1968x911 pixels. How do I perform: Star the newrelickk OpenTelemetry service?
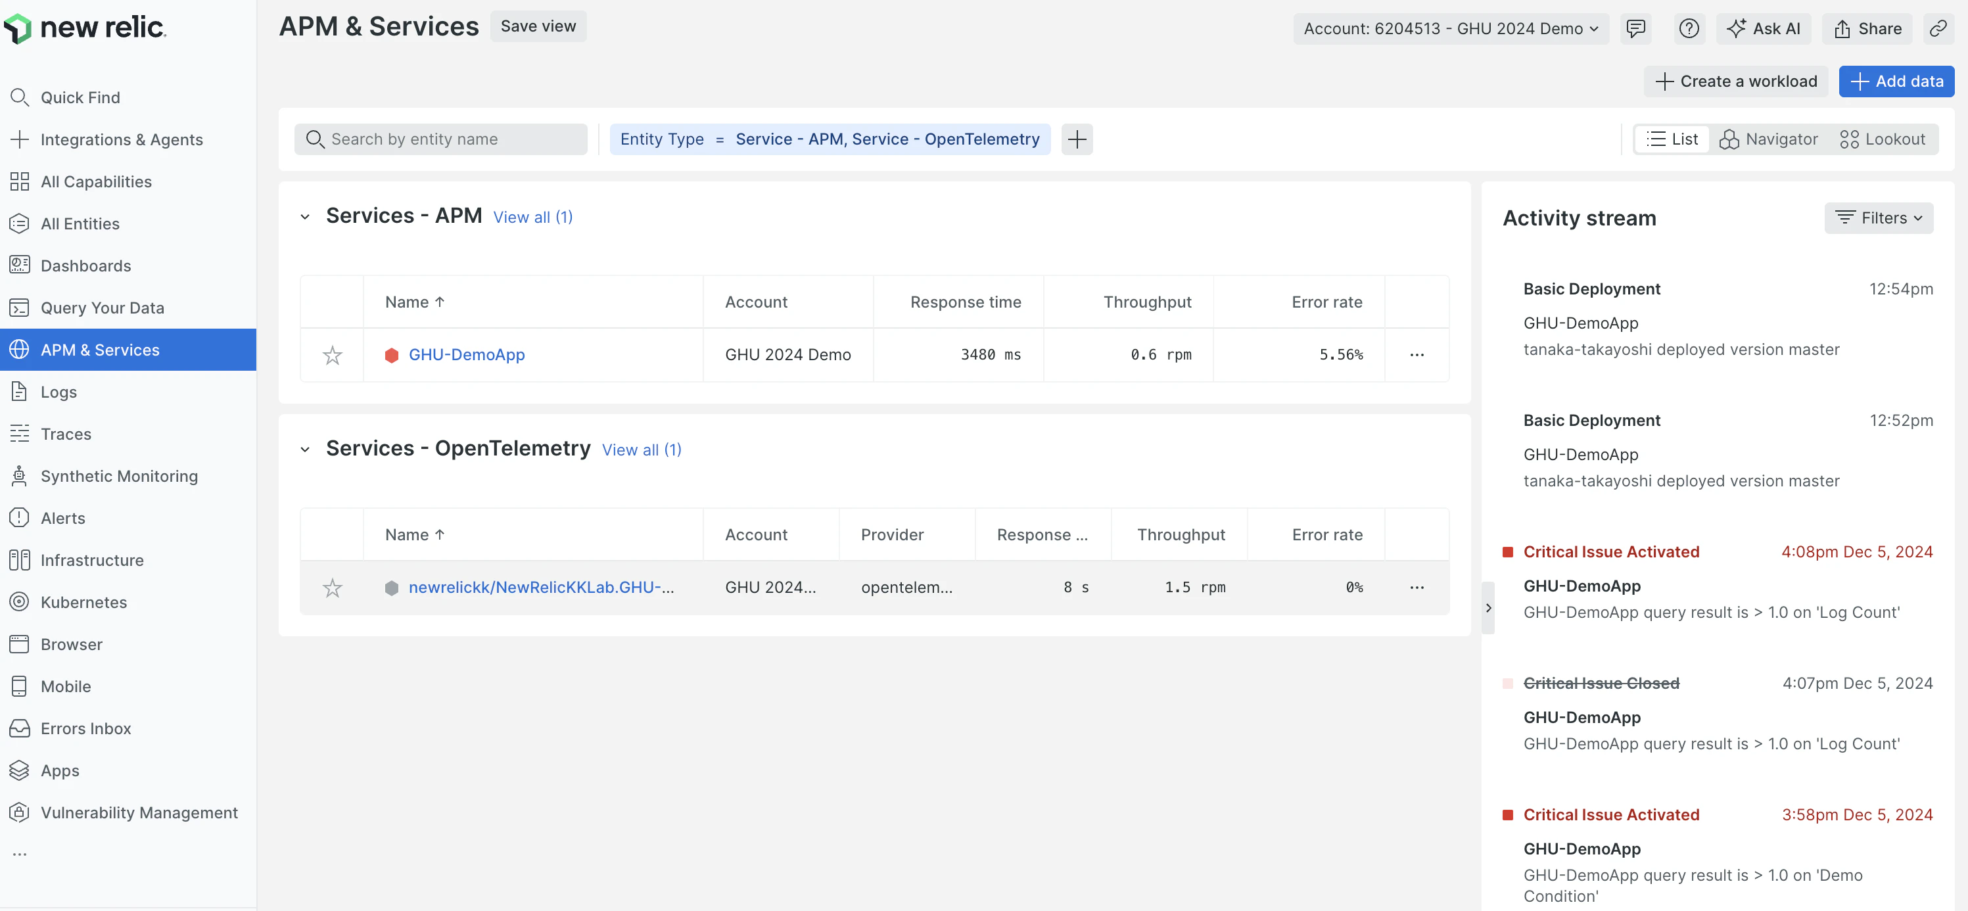pyautogui.click(x=331, y=587)
